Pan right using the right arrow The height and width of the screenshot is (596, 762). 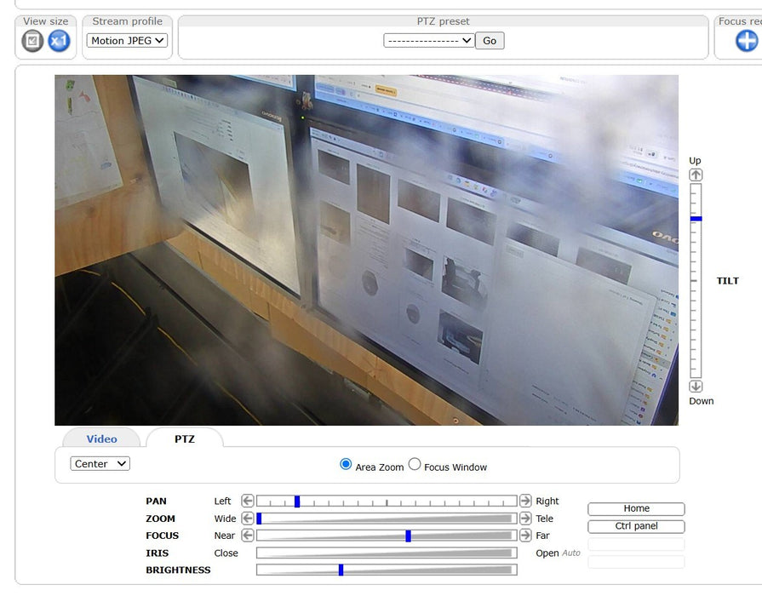point(525,501)
